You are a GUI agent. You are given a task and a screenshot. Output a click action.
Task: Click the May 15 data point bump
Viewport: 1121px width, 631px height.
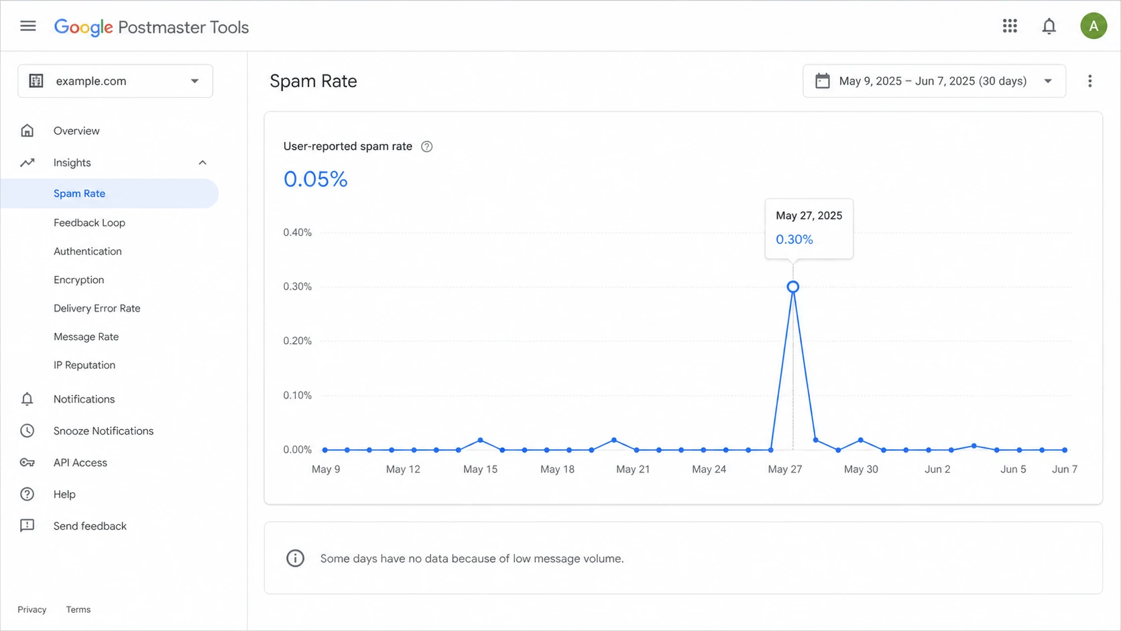[x=481, y=441]
